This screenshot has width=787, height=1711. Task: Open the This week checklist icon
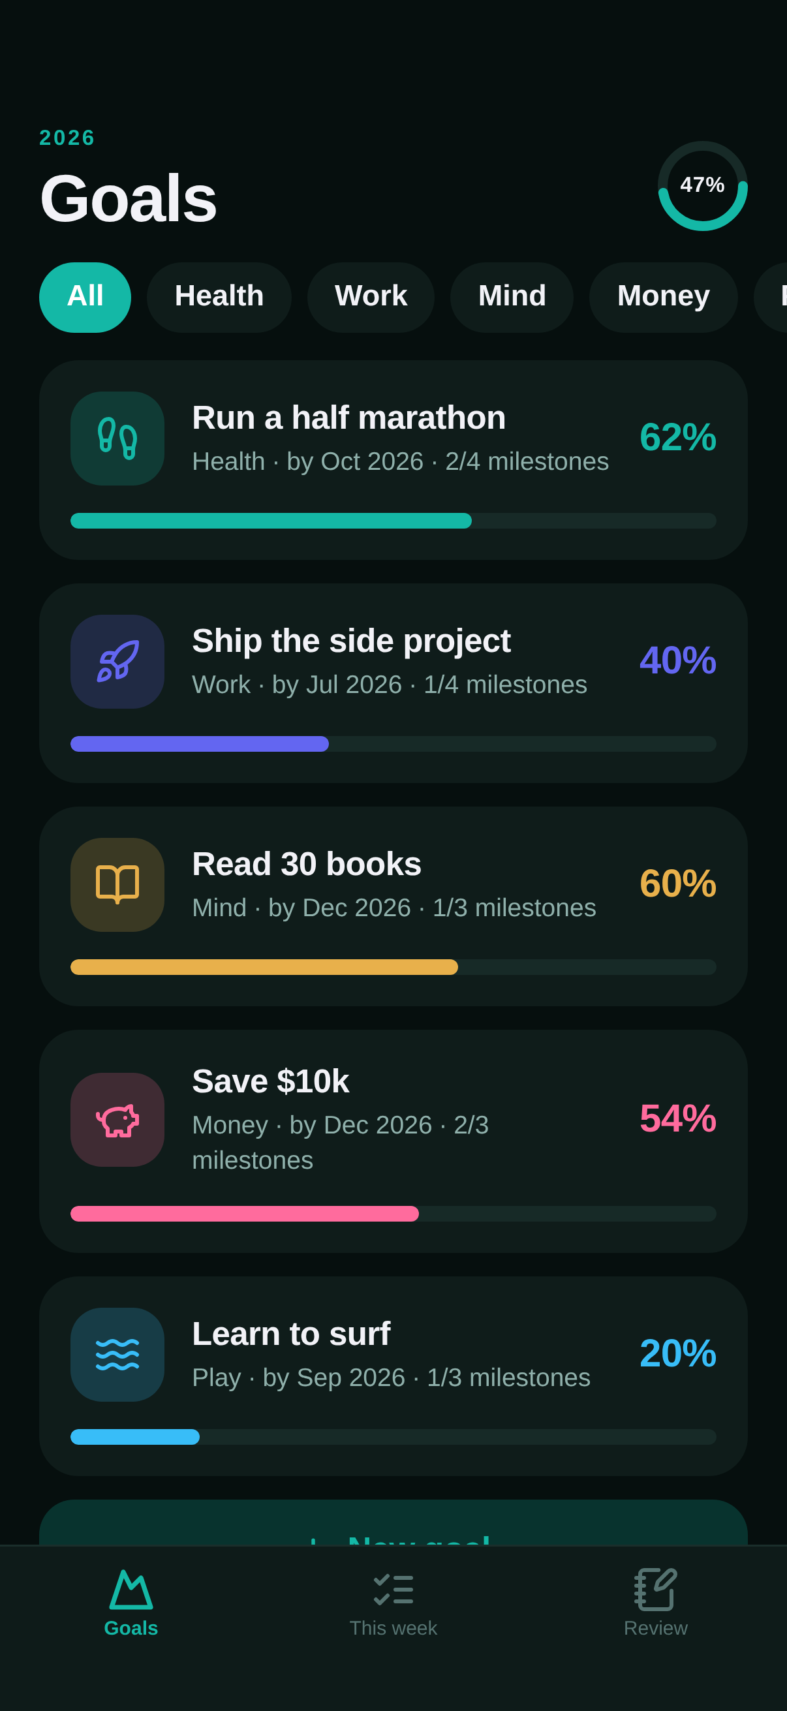pyautogui.click(x=393, y=1590)
